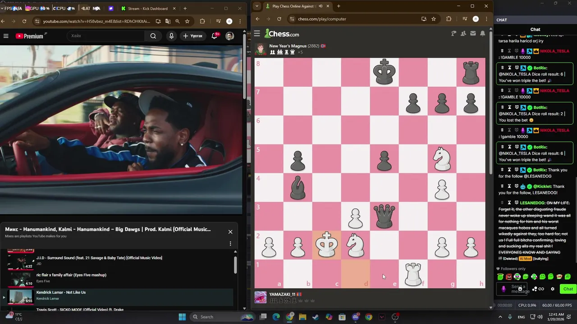Open the Chess browser three-dot menu

tap(486, 19)
